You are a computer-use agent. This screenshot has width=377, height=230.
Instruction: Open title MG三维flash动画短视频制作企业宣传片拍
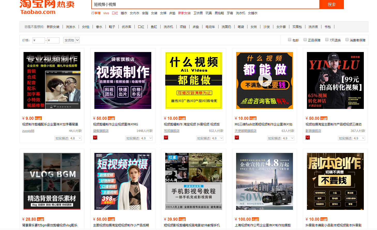pos(263,124)
